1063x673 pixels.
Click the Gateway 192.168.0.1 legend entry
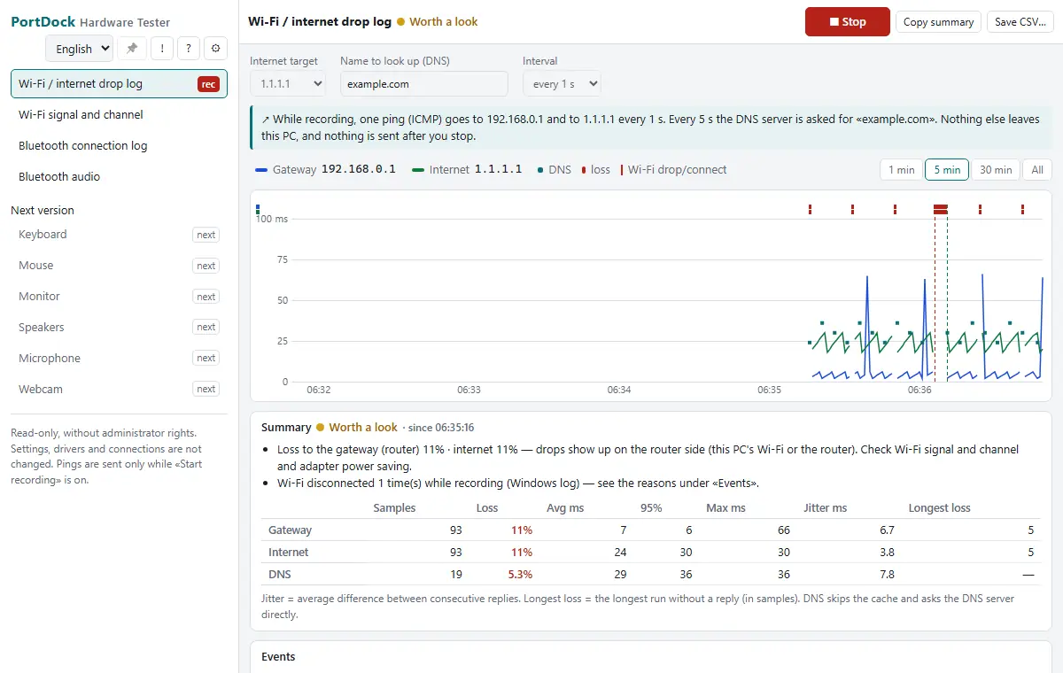click(x=325, y=169)
